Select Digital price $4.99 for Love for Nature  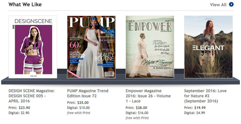pos(195,113)
